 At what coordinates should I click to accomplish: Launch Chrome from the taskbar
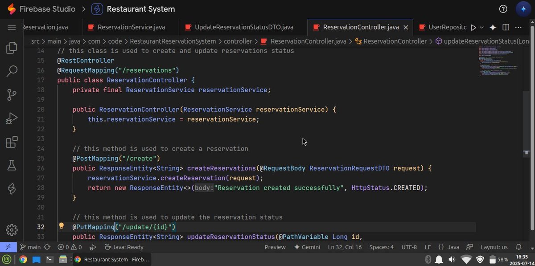point(23,259)
